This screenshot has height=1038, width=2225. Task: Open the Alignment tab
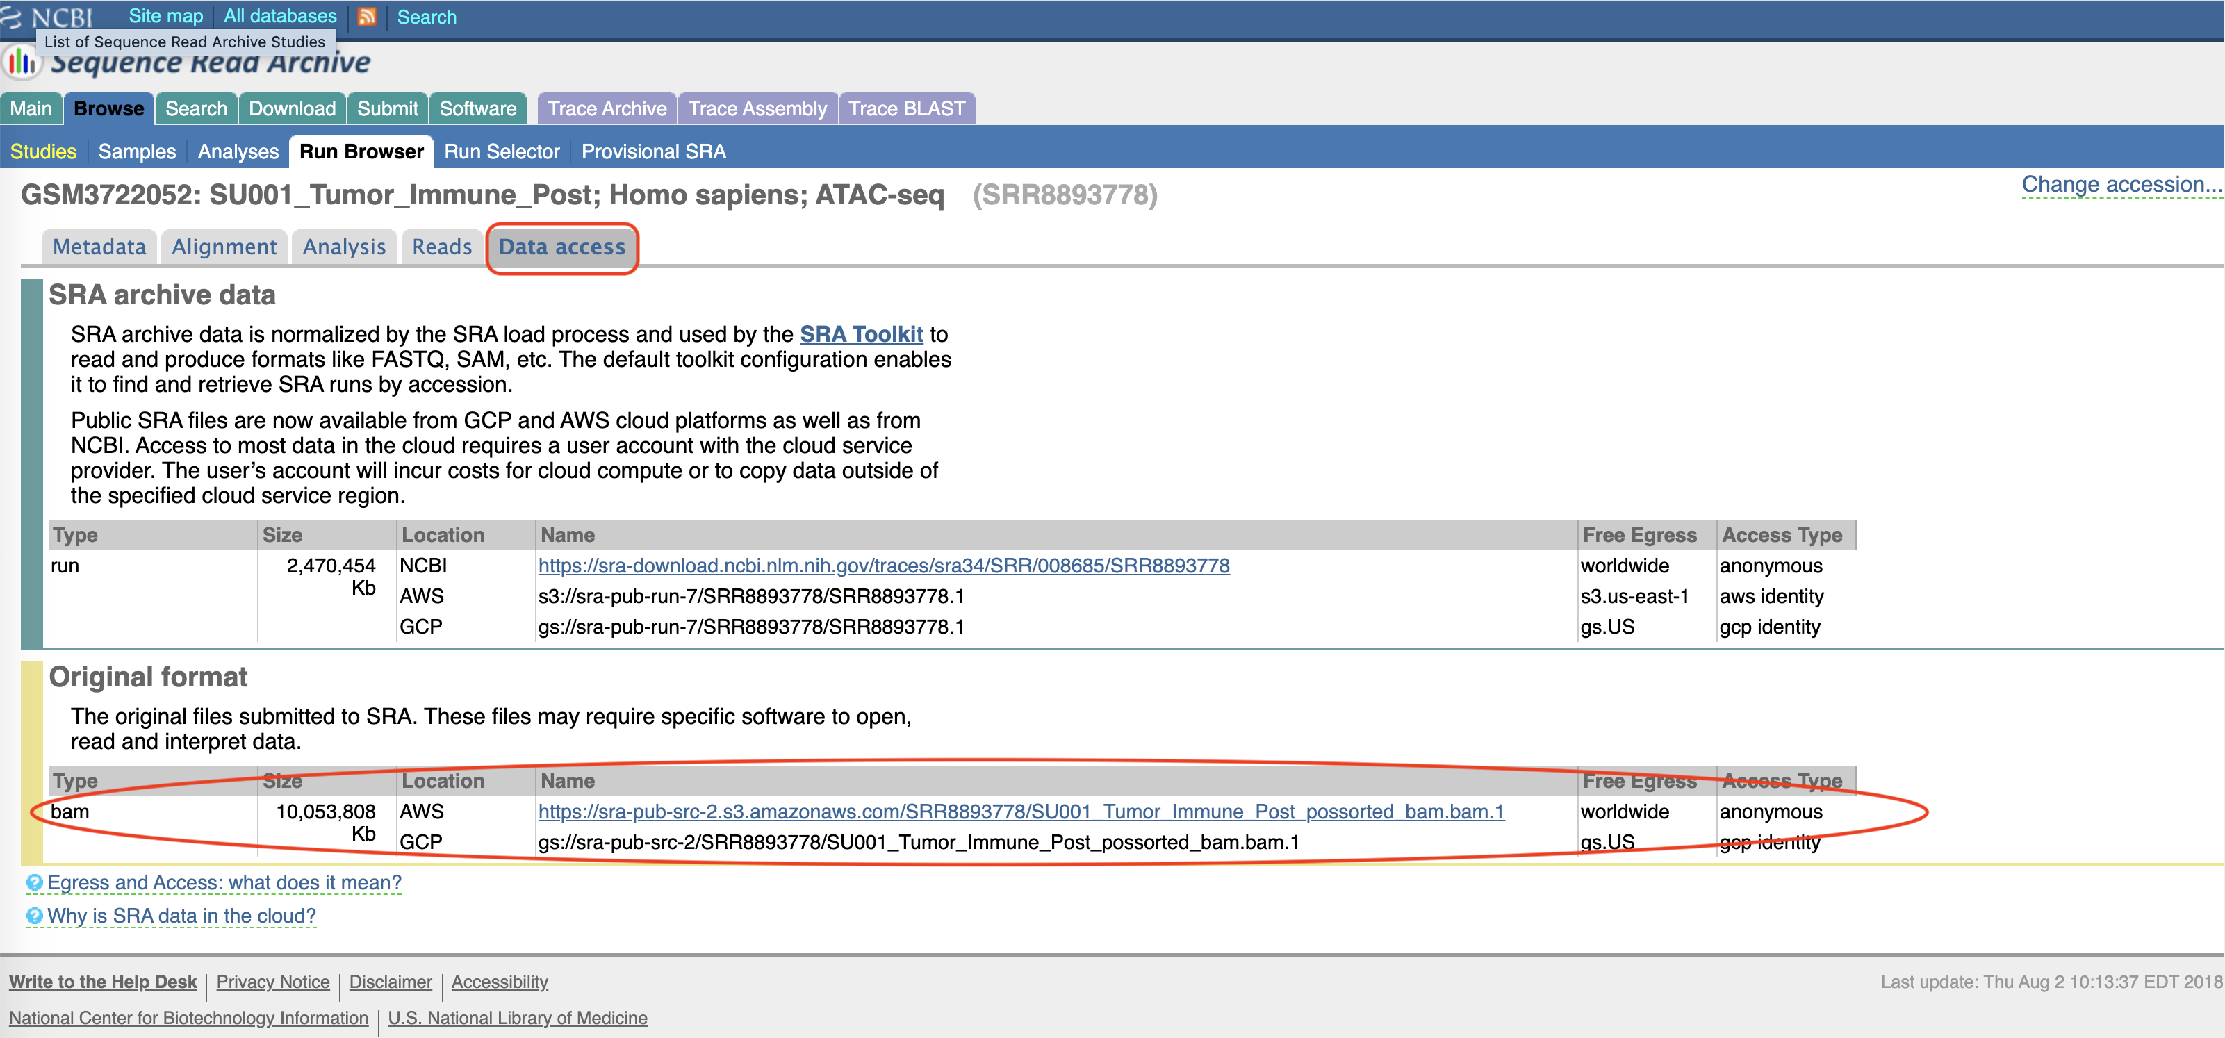click(x=224, y=247)
